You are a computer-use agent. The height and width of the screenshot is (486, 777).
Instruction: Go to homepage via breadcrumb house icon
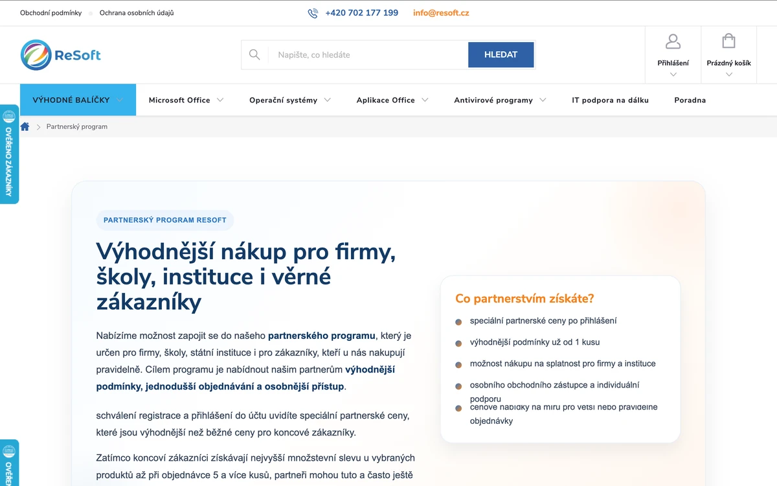pyautogui.click(x=25, y=126)
